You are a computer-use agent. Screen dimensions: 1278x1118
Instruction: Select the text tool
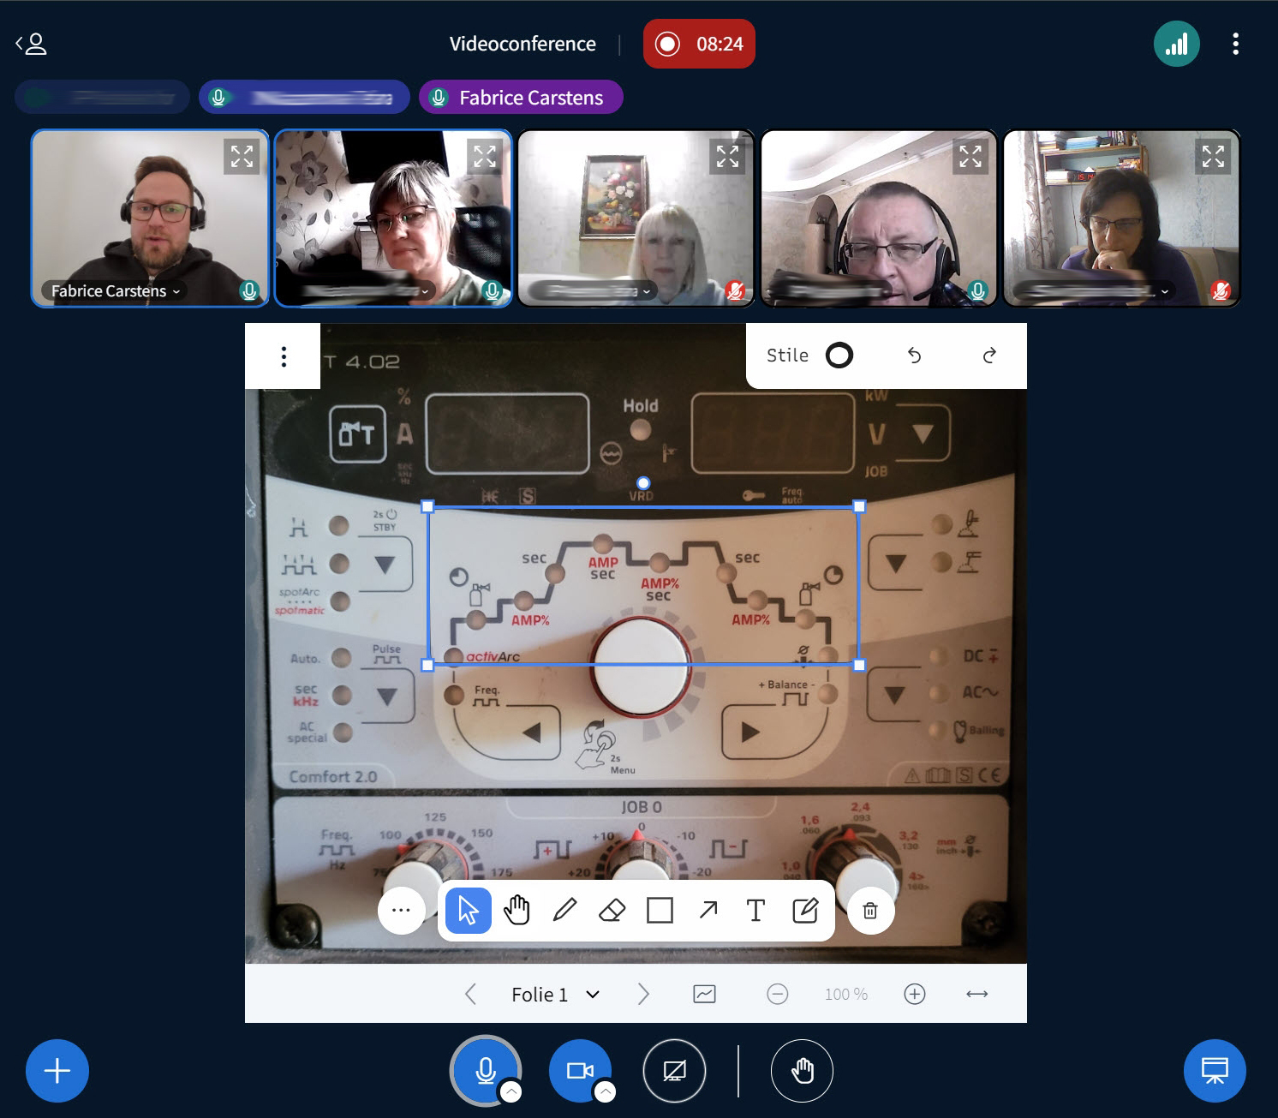click(x=755, y=910)
